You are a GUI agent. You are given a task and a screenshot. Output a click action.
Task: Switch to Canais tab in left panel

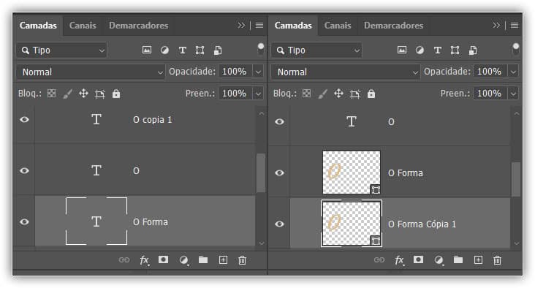(x=83, y=26)
